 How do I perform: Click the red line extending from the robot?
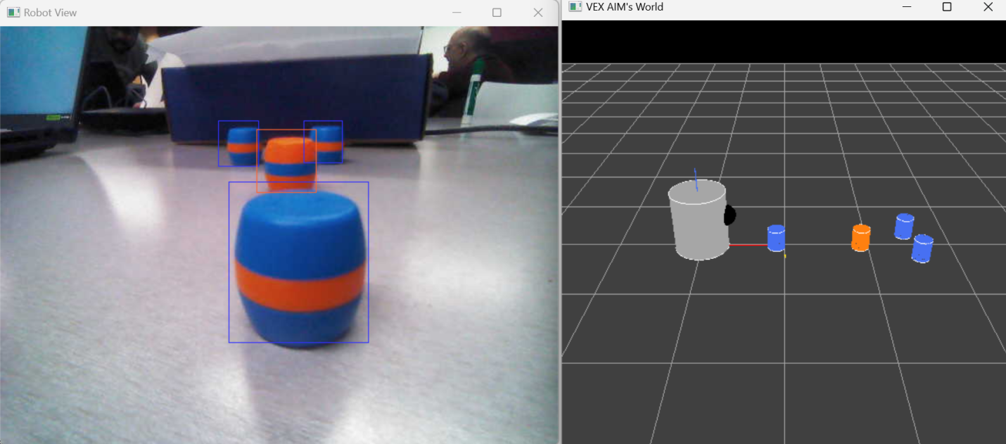point(748,245)
